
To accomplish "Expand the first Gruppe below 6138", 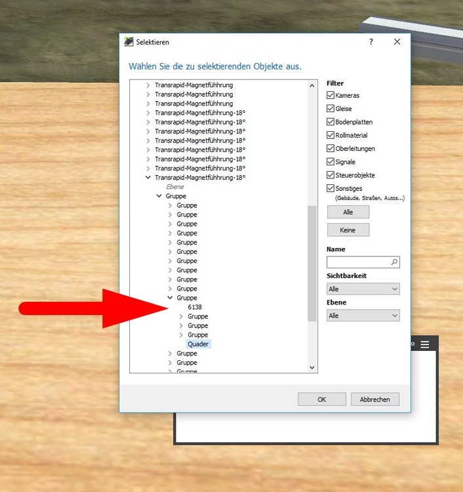I will [181, 316].
